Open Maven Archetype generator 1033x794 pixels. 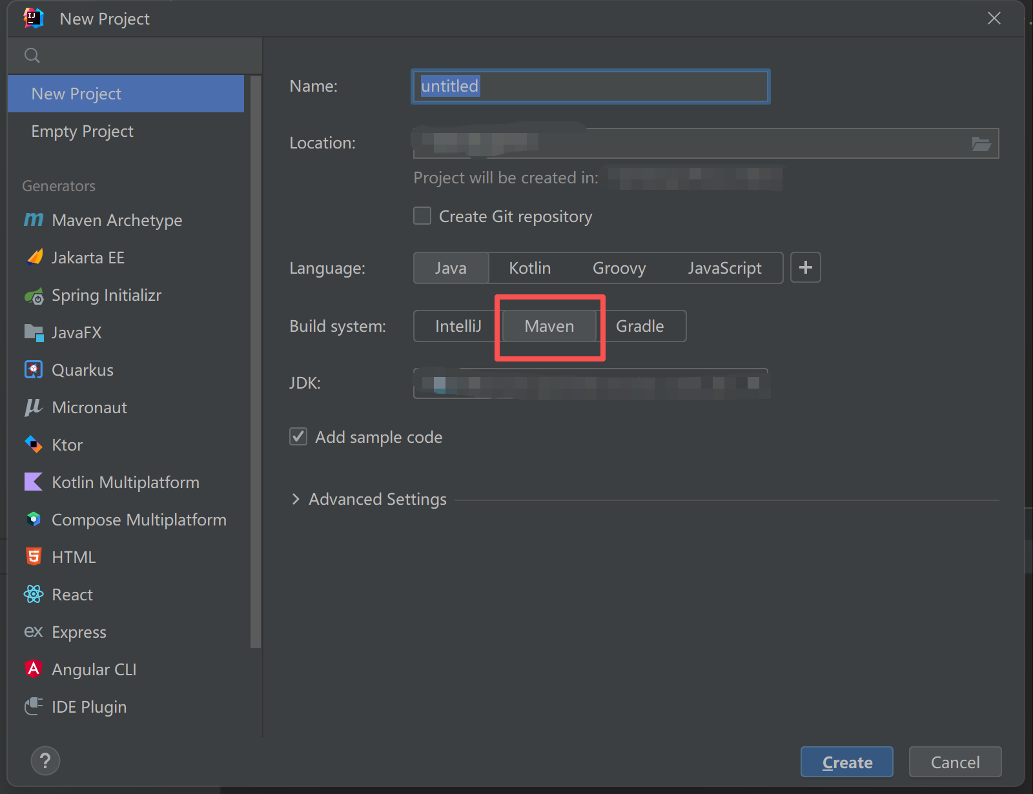[126, 220]
